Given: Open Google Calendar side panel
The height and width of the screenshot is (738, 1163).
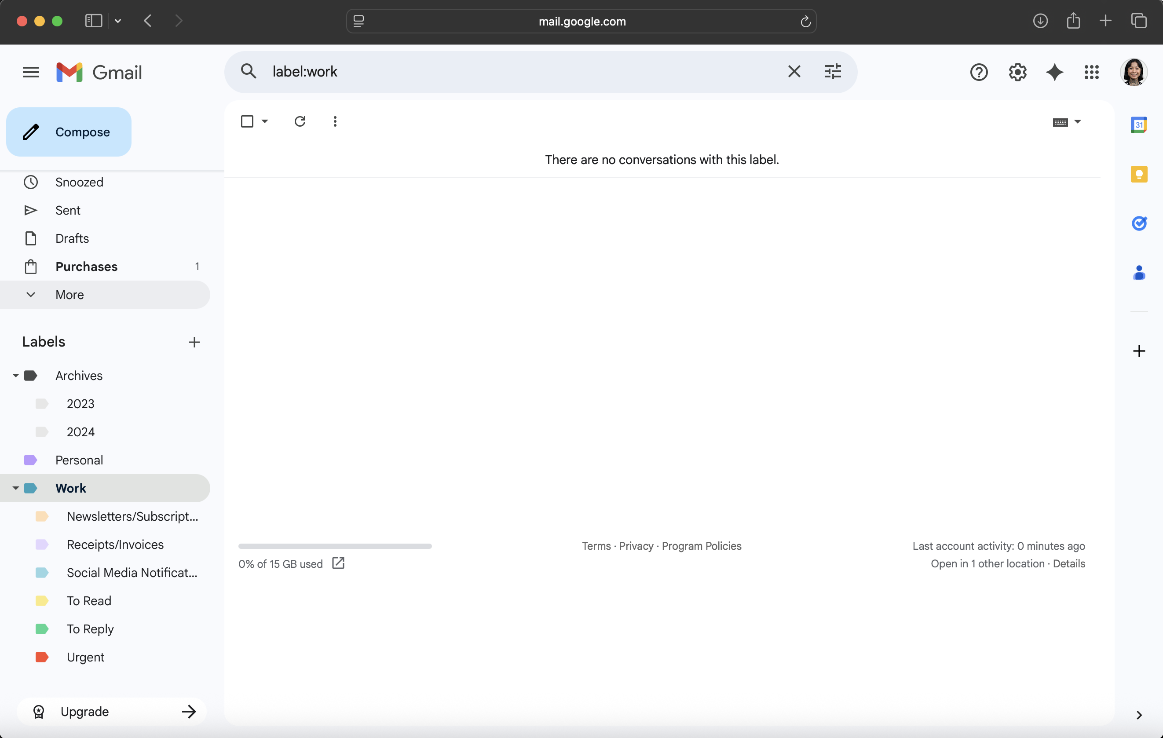Looking at the screenshot, I should (x=1138, y=125).
